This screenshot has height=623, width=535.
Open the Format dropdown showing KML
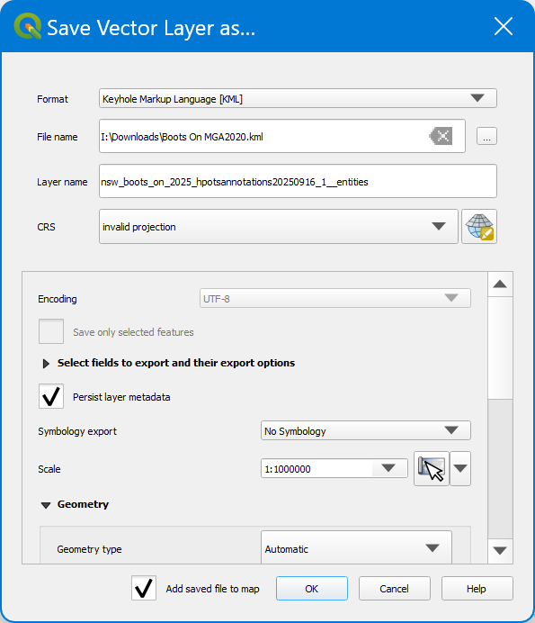[298, 98]
